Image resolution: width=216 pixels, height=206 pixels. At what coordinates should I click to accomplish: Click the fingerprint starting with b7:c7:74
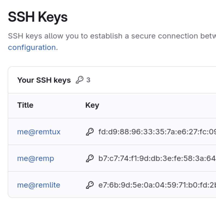click(x=157, y=158)
